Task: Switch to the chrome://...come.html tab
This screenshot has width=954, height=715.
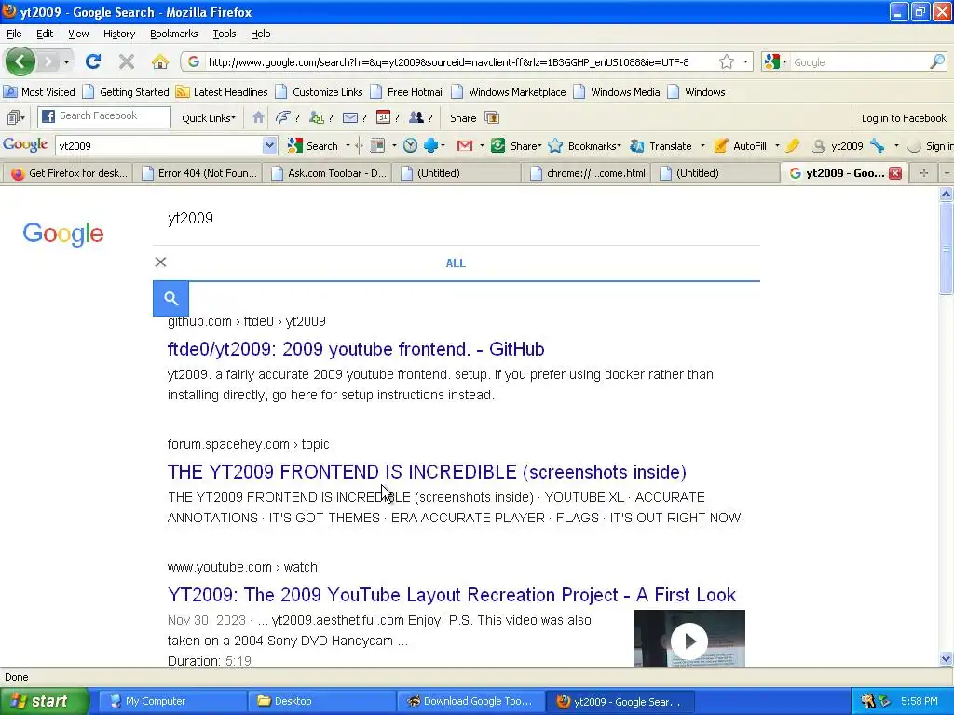Action: coord(587,173)
